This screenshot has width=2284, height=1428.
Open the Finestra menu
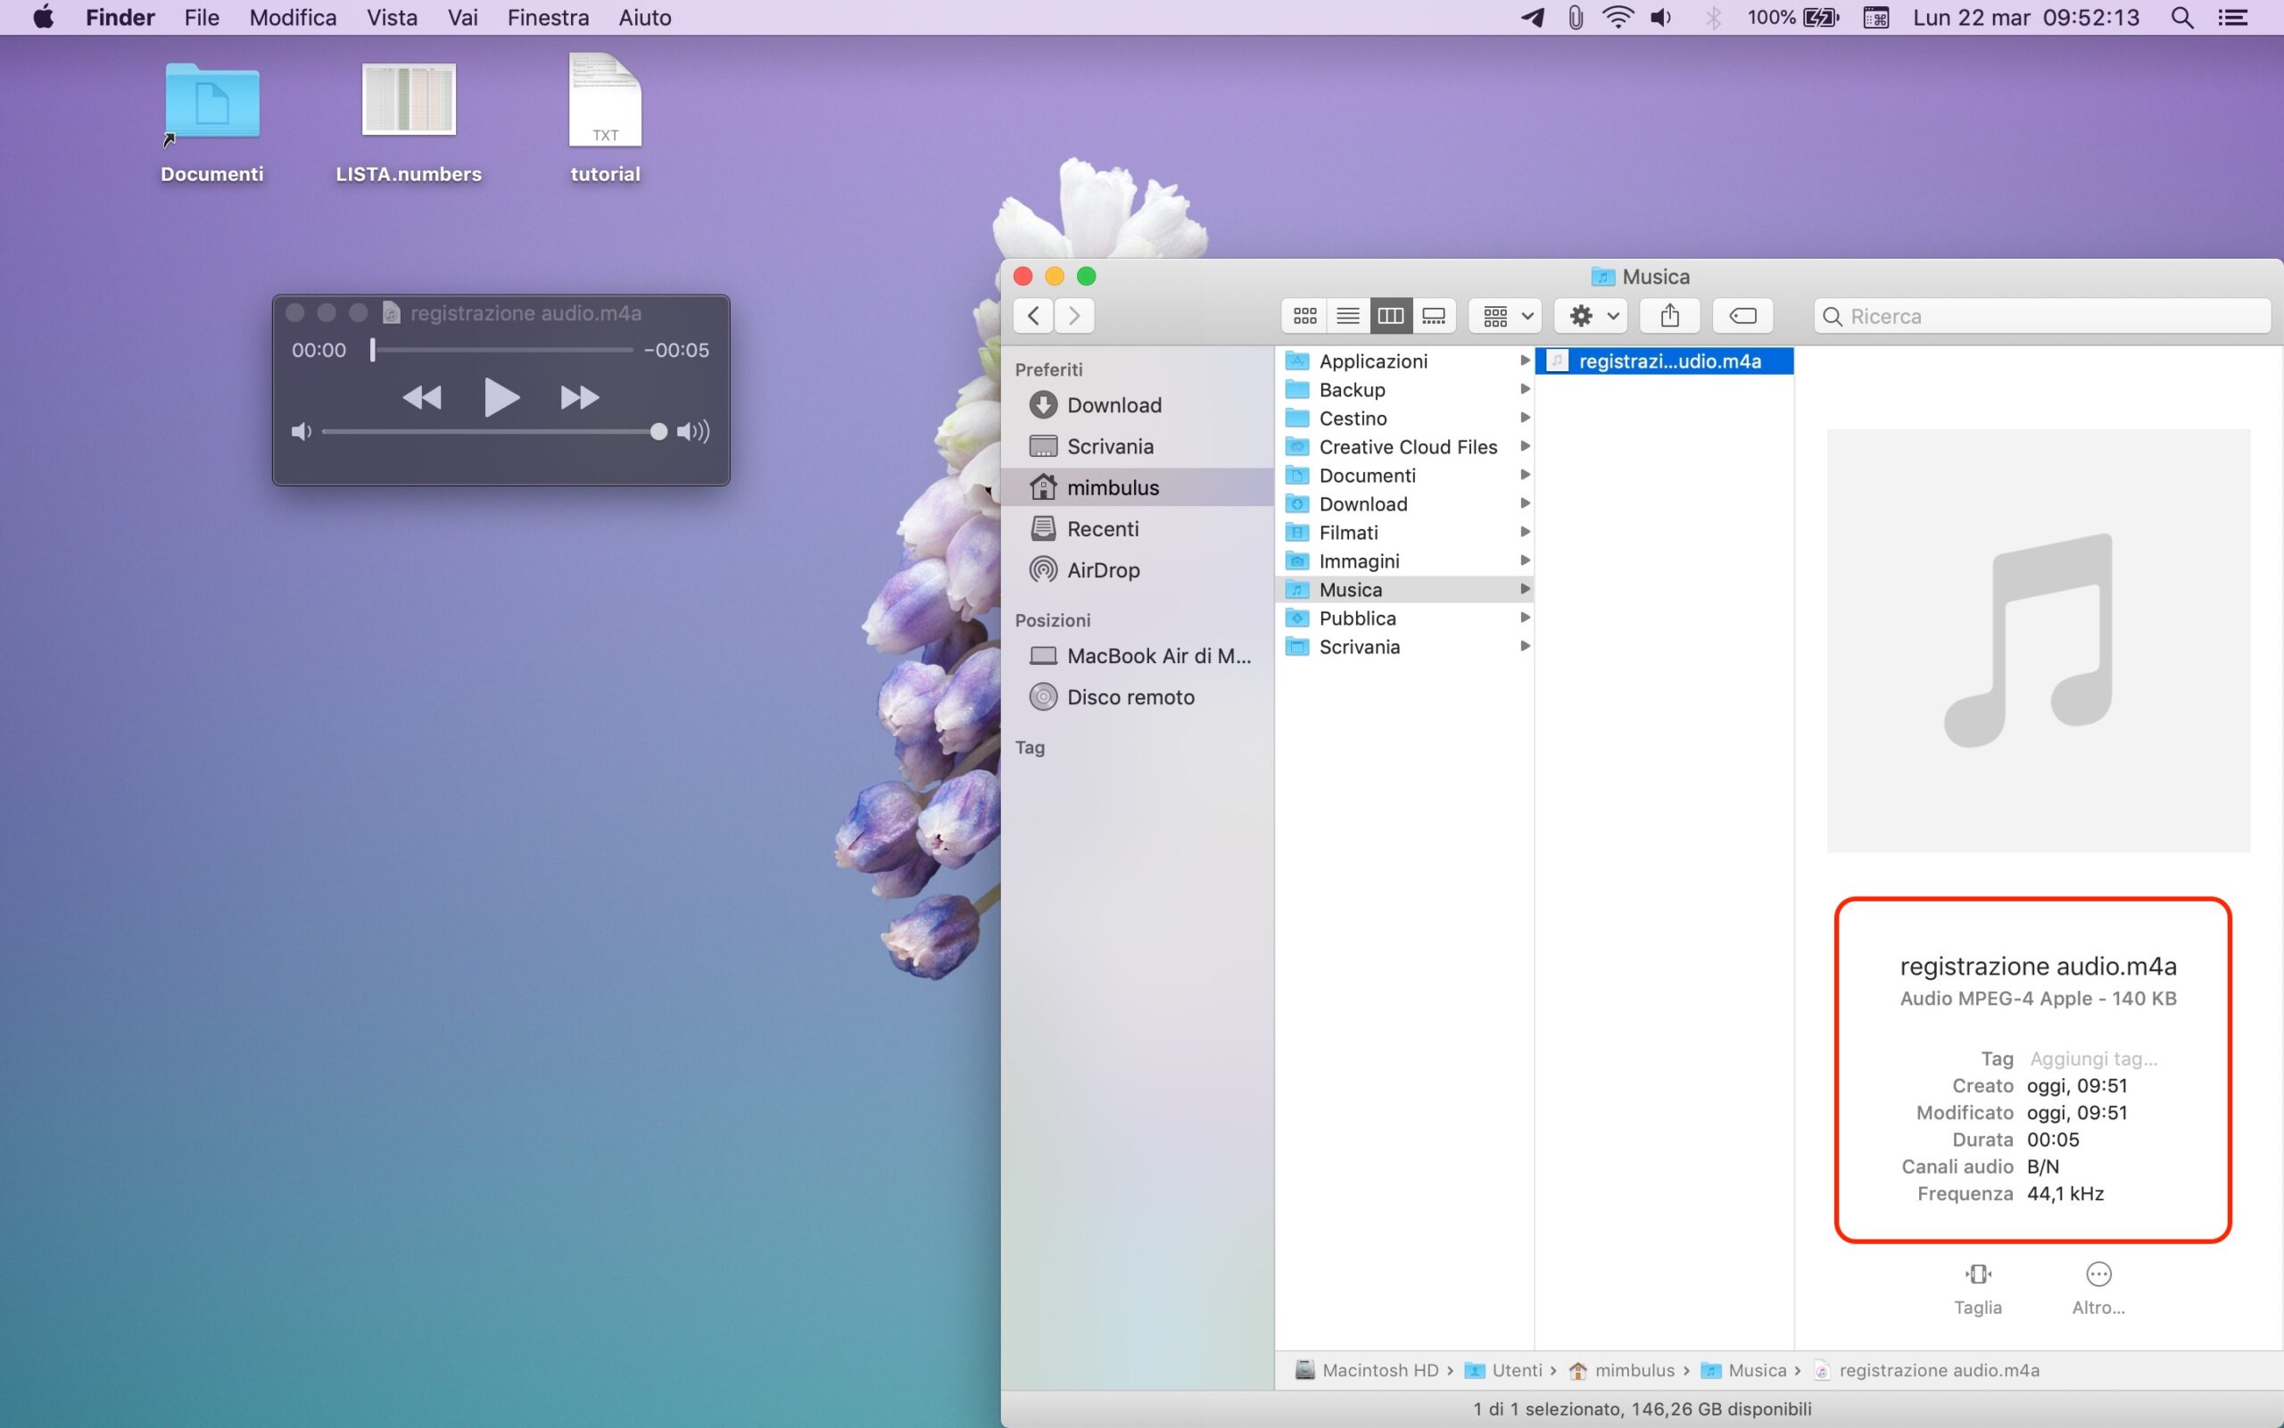548,18
